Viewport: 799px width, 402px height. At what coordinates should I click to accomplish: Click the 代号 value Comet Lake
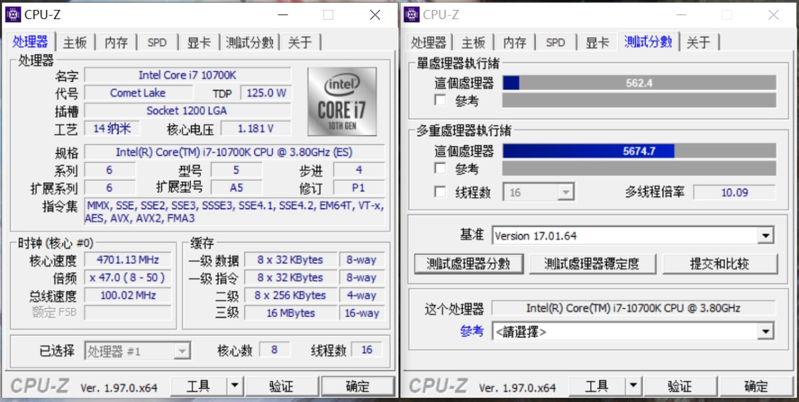138,93
